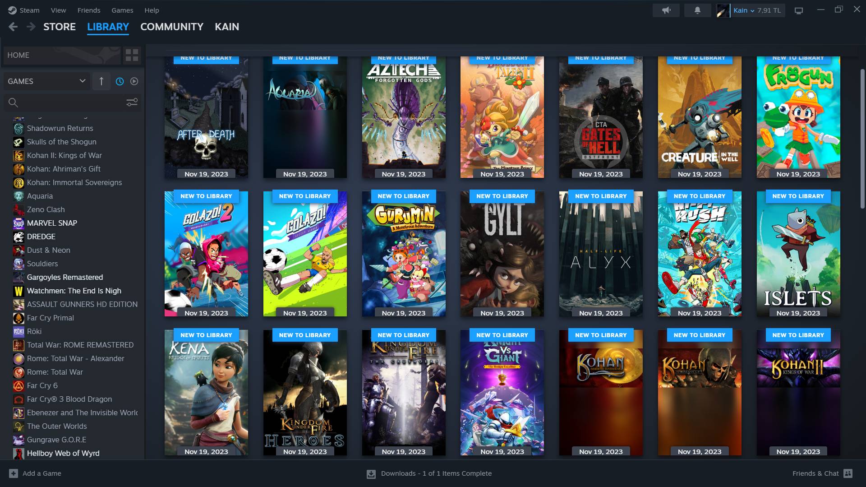The image size is (866, 487).
Task: Click the Downloads status icon
Action: click(x=371, y=473)
